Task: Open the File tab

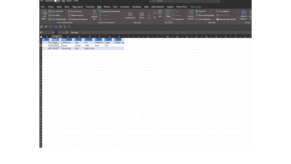Action: 43,7
